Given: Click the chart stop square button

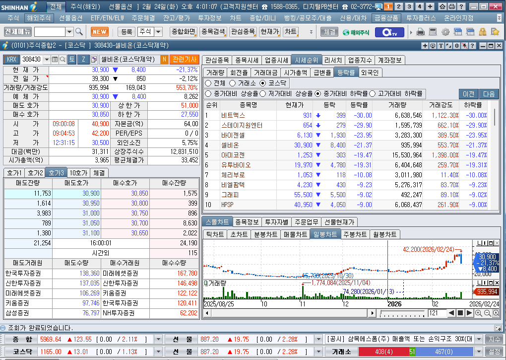Looking at the screenshot, I should (460, 313).
